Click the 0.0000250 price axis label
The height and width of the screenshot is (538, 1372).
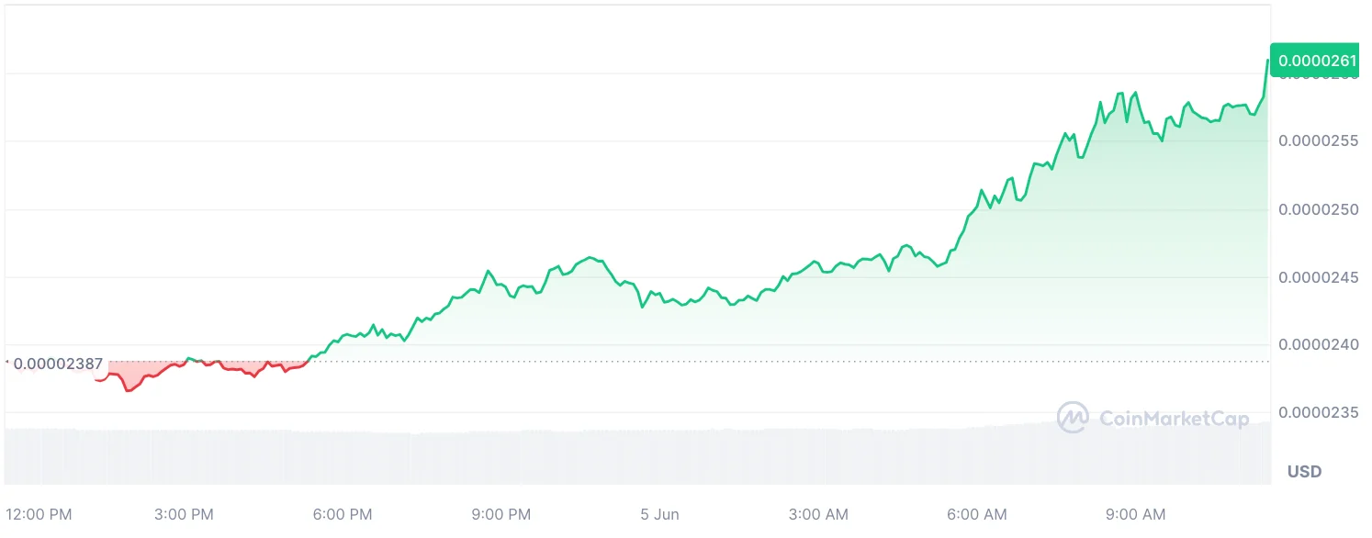[x=1318, y=209]
